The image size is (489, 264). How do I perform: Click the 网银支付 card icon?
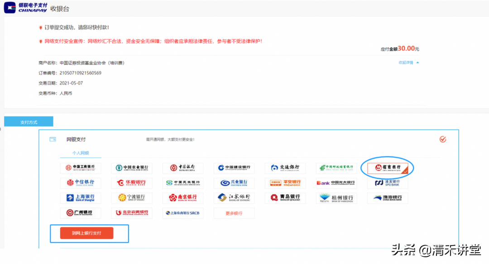(53, 139)
